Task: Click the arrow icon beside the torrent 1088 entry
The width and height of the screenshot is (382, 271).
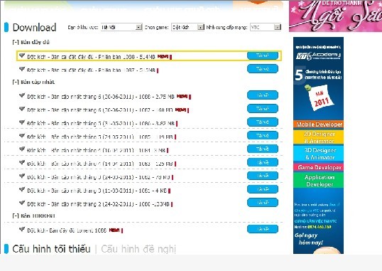Action: tap(22, 229)
